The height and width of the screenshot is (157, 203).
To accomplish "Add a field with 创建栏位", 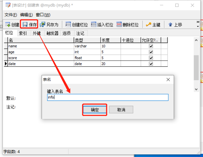I will (x=77, y=24).
